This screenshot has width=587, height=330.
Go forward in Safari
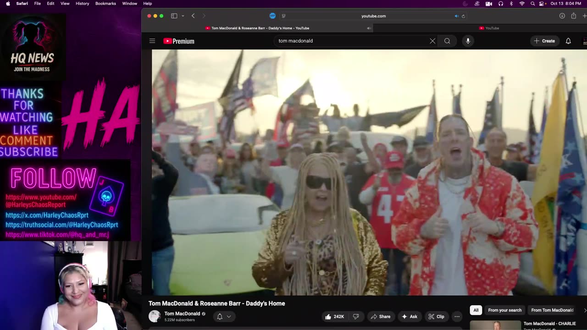coord(204,16)
